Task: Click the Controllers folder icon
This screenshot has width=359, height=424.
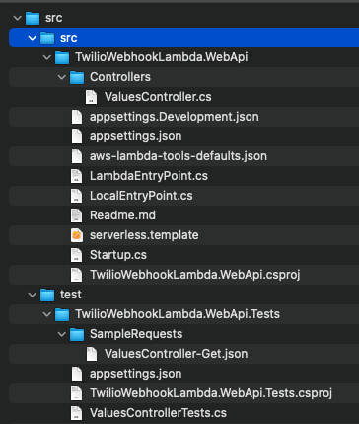Action: pos(77,77)
